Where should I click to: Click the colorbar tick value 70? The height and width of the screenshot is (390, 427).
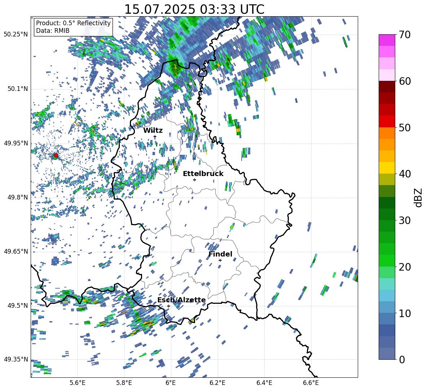coord(404,35)
